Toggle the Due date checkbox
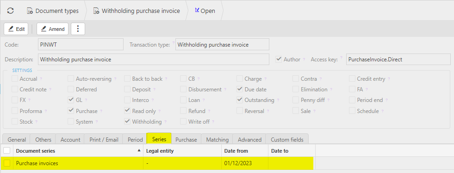Viewport: 454px width, 173px height. (239, 89)
